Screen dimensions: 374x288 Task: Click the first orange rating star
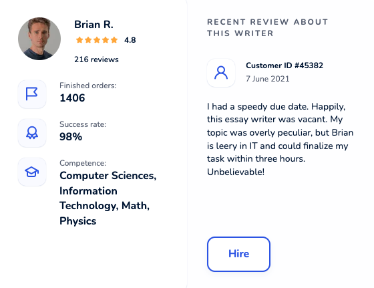tap(79, 40)
